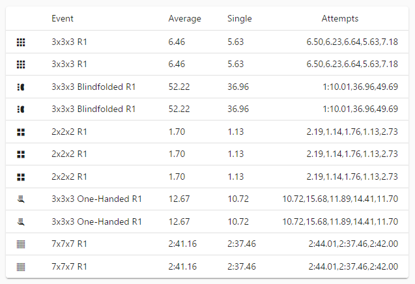Click the 3x3x3 cube icon in the second results row

(21, 64)
